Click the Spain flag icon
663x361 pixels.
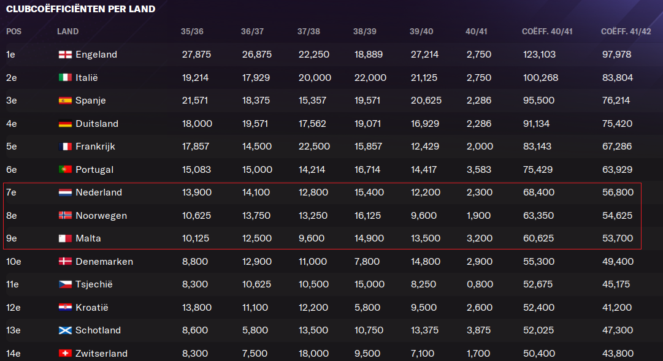65,101
